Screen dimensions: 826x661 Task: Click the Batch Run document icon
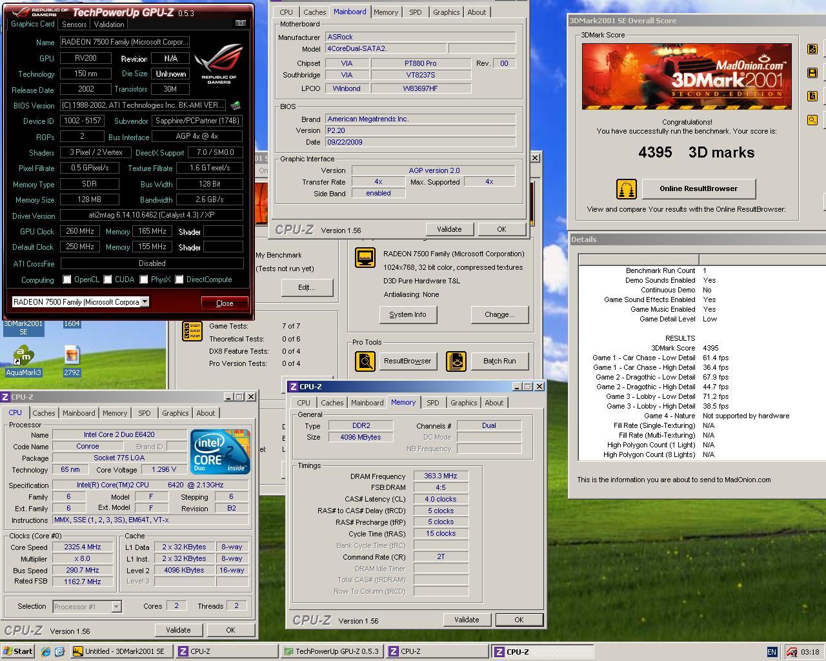(456, 361)
